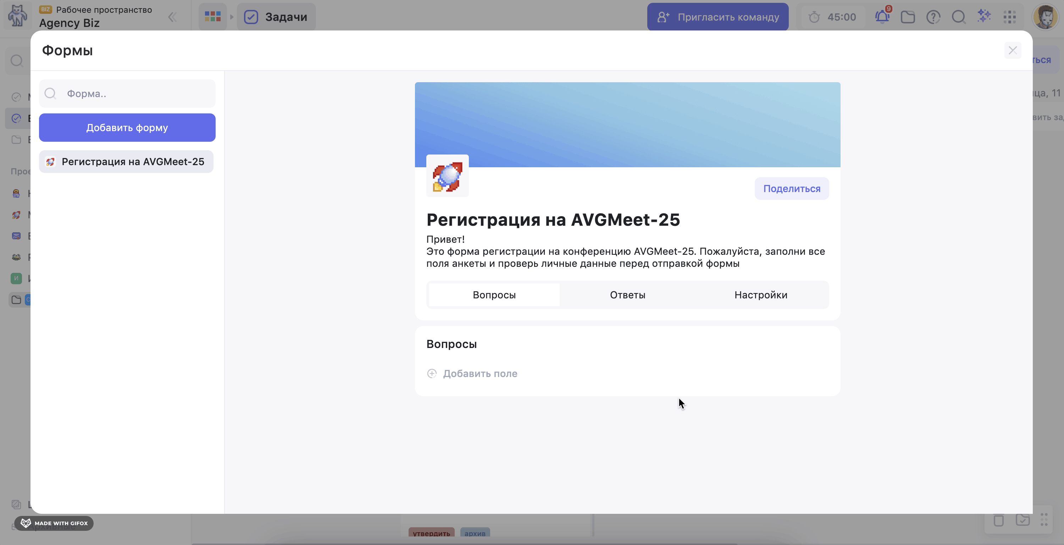1064x545 pixels.
Task: Click the plus icon beside Добавить поле
Action: 432,373
